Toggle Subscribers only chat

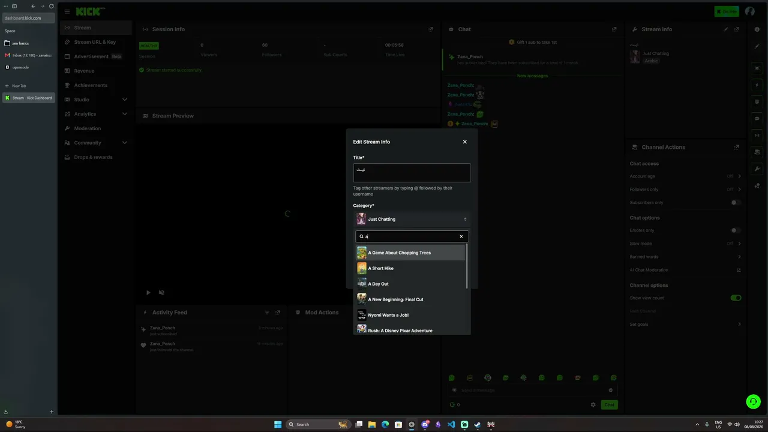tap(736, 203)
